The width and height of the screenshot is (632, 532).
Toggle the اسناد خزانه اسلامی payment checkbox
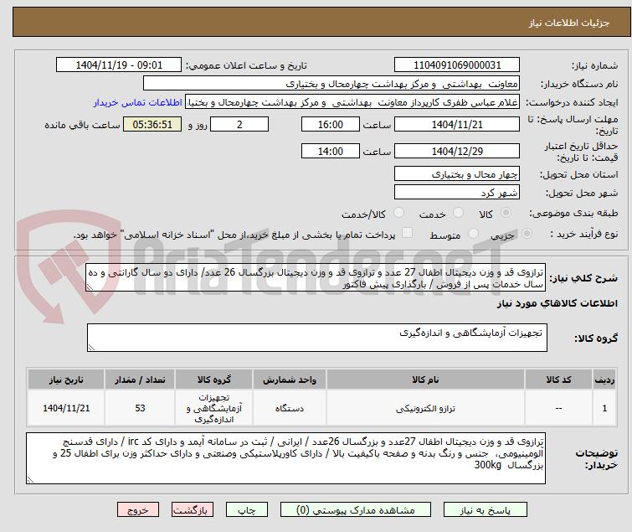(407, 233)
